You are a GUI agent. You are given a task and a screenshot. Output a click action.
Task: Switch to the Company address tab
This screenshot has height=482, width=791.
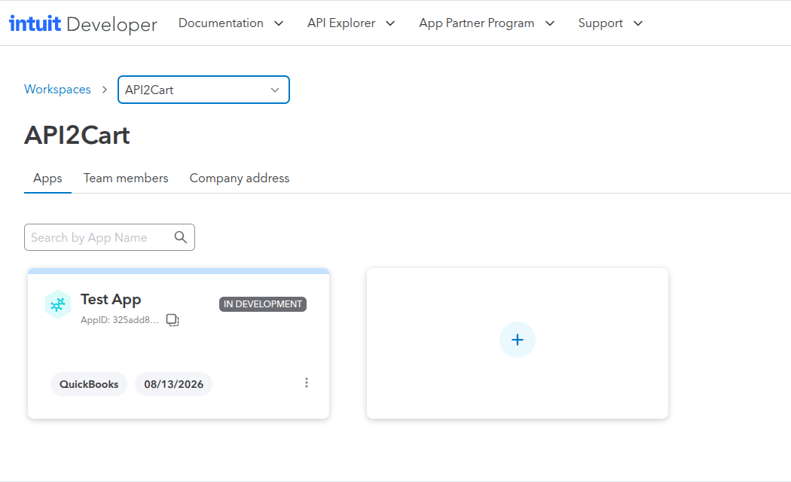click(x=240, y=178)
